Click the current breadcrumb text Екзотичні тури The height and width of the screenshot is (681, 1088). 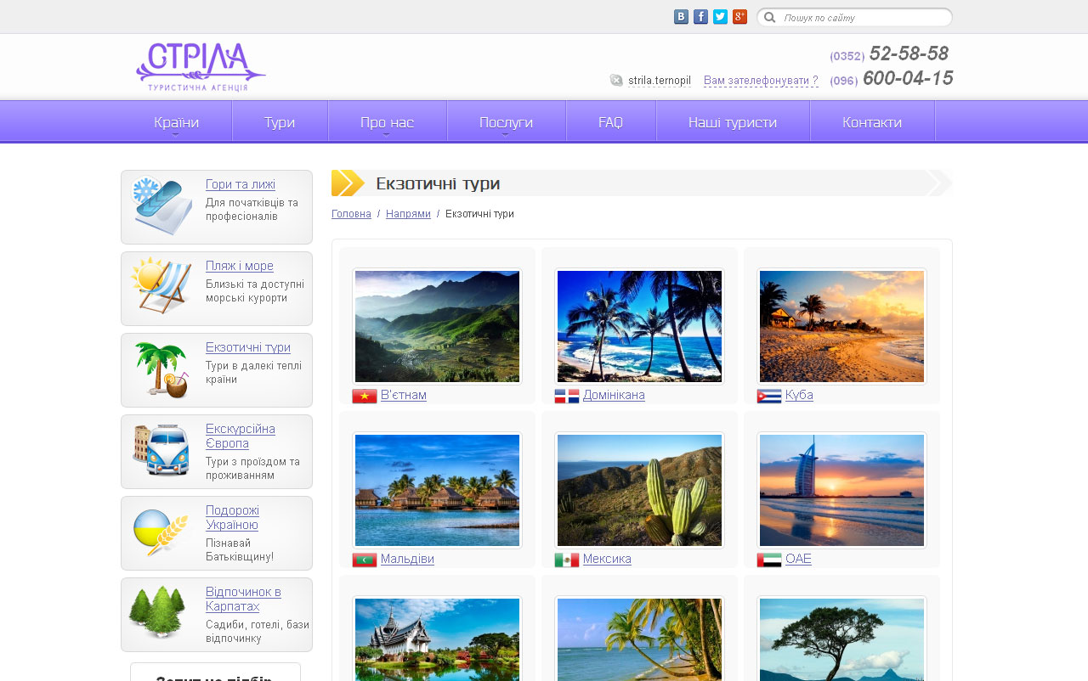tap(479, 214)
